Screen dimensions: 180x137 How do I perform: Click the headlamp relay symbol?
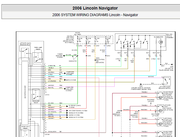pyautogui.click(x=36, y=95)
